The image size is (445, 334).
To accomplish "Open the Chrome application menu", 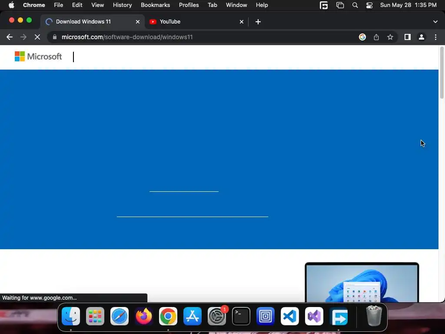I will point(34,5).
